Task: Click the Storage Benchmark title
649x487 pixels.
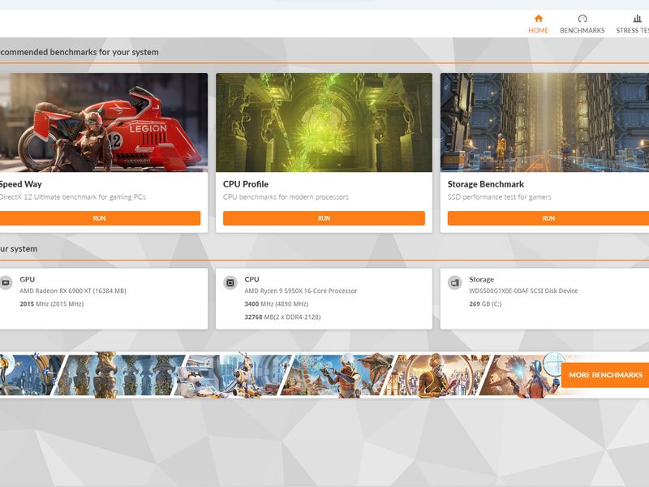Action: (x=485, y=184)
